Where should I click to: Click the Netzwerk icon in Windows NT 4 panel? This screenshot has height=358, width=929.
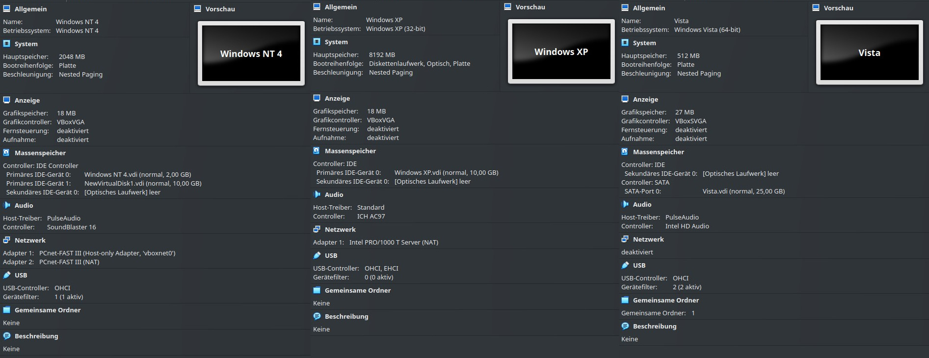[7, 240]
